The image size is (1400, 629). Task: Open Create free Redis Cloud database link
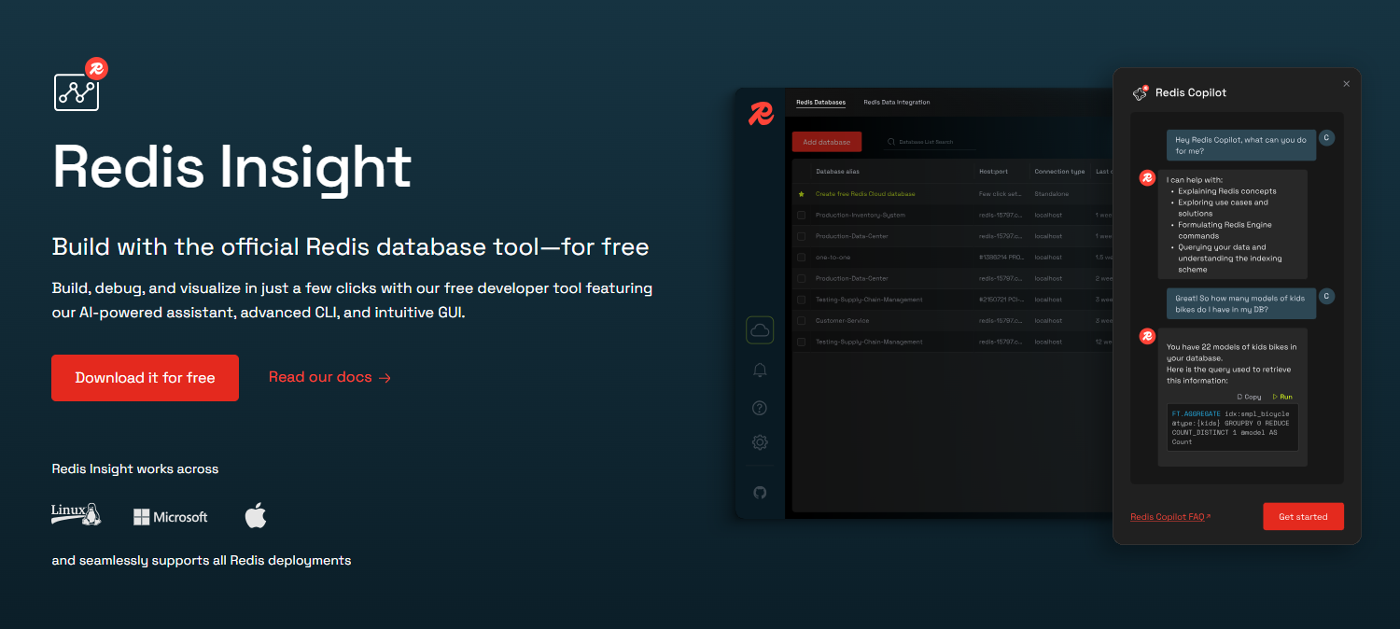(865, 194)
